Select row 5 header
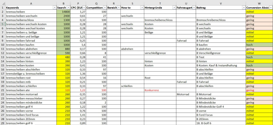 coord(3,24)
